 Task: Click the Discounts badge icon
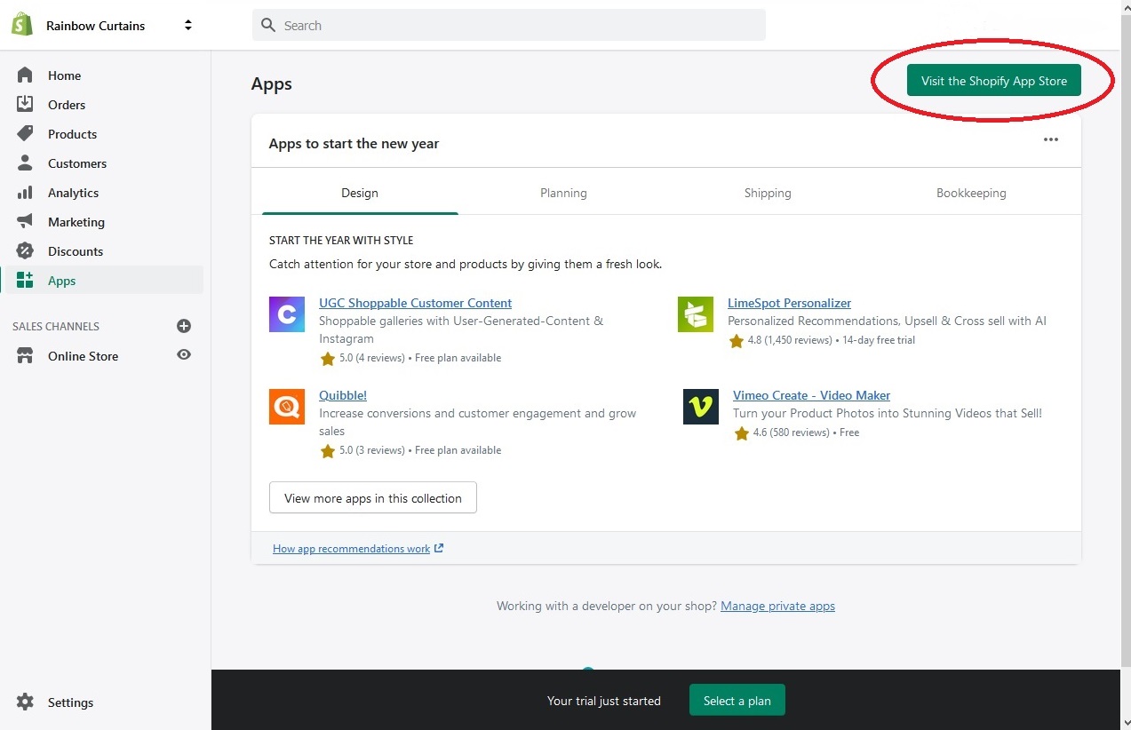(25, 251)
